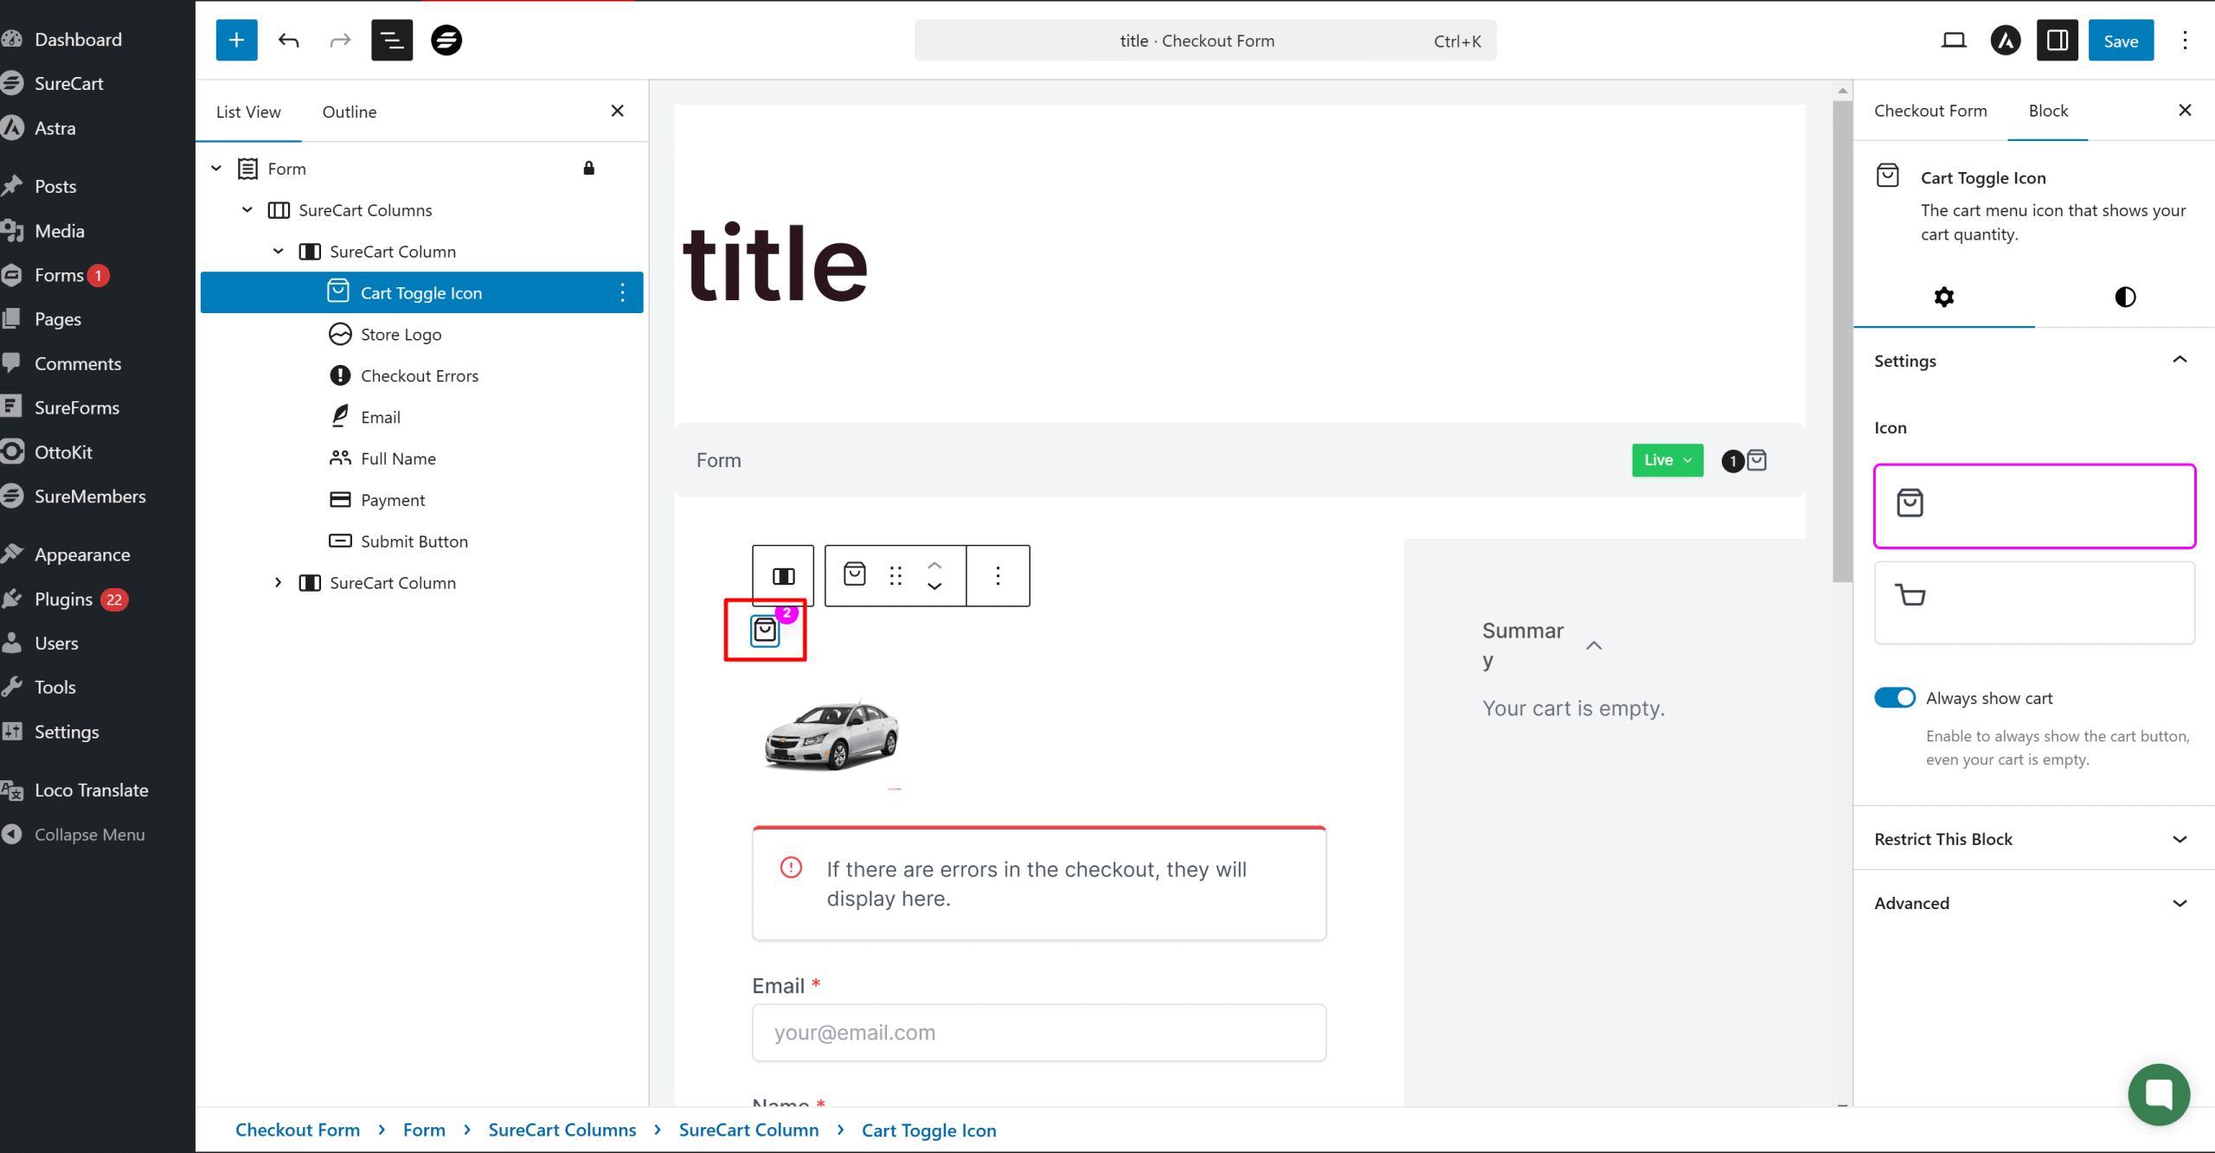
Task: Select parent column block toolbar icon
Action: (783, 576)
